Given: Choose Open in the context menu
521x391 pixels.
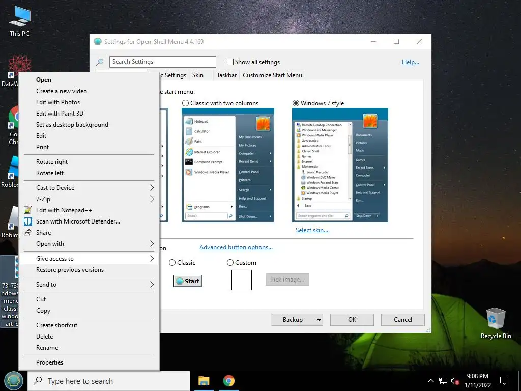Looking at the screenshot, I should [89, 80].
